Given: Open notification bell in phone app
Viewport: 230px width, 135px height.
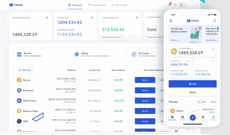Looking at the screenshot, I should coord(215,21).
